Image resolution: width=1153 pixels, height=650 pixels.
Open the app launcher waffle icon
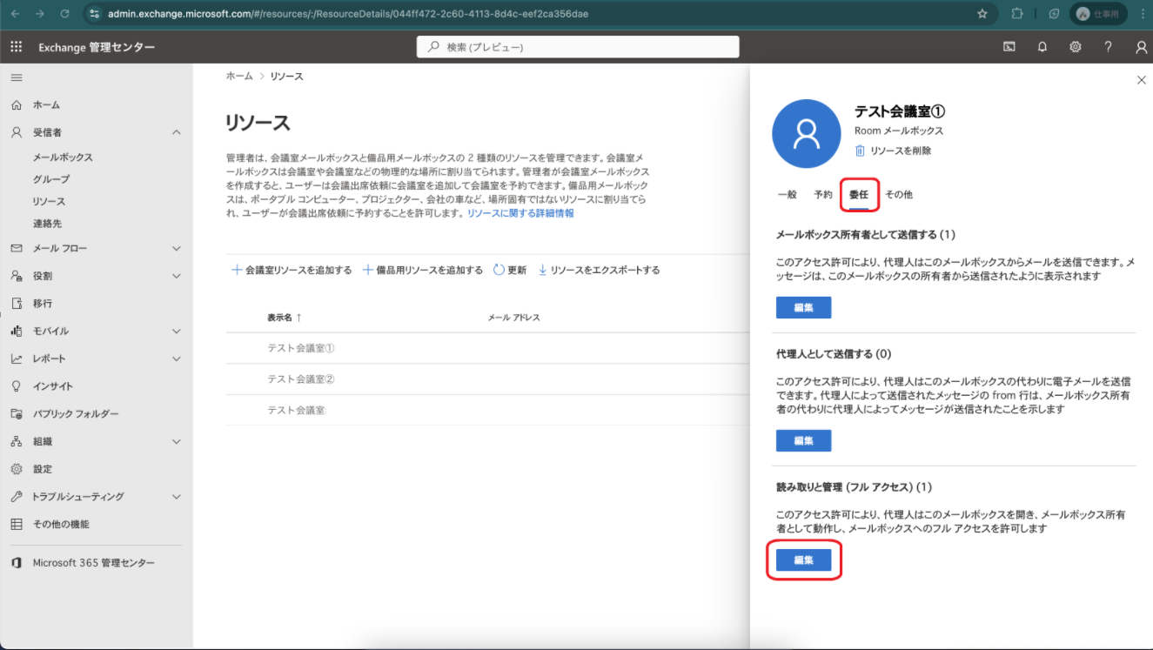click(16, 47)
